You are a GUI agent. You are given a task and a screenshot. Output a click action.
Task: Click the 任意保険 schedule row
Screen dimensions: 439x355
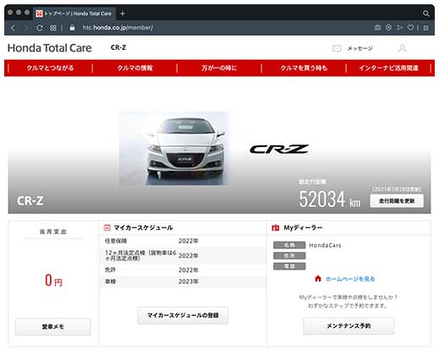183,241
